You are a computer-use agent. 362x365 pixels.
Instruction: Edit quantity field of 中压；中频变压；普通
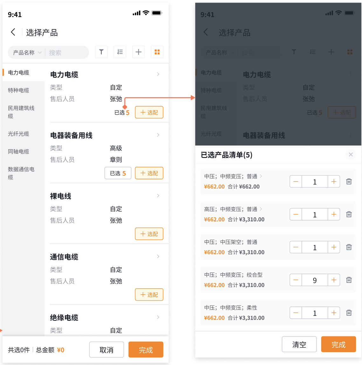(x=315, y=182)
